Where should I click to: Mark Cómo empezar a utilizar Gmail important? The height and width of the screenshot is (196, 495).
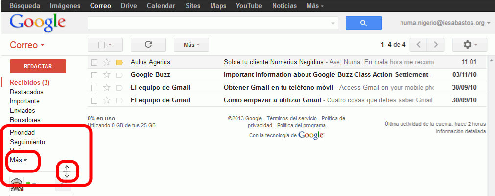click(119, 100)
